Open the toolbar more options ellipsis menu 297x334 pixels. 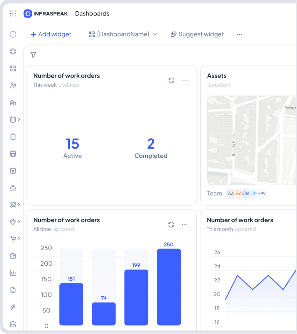pos(239,34)
